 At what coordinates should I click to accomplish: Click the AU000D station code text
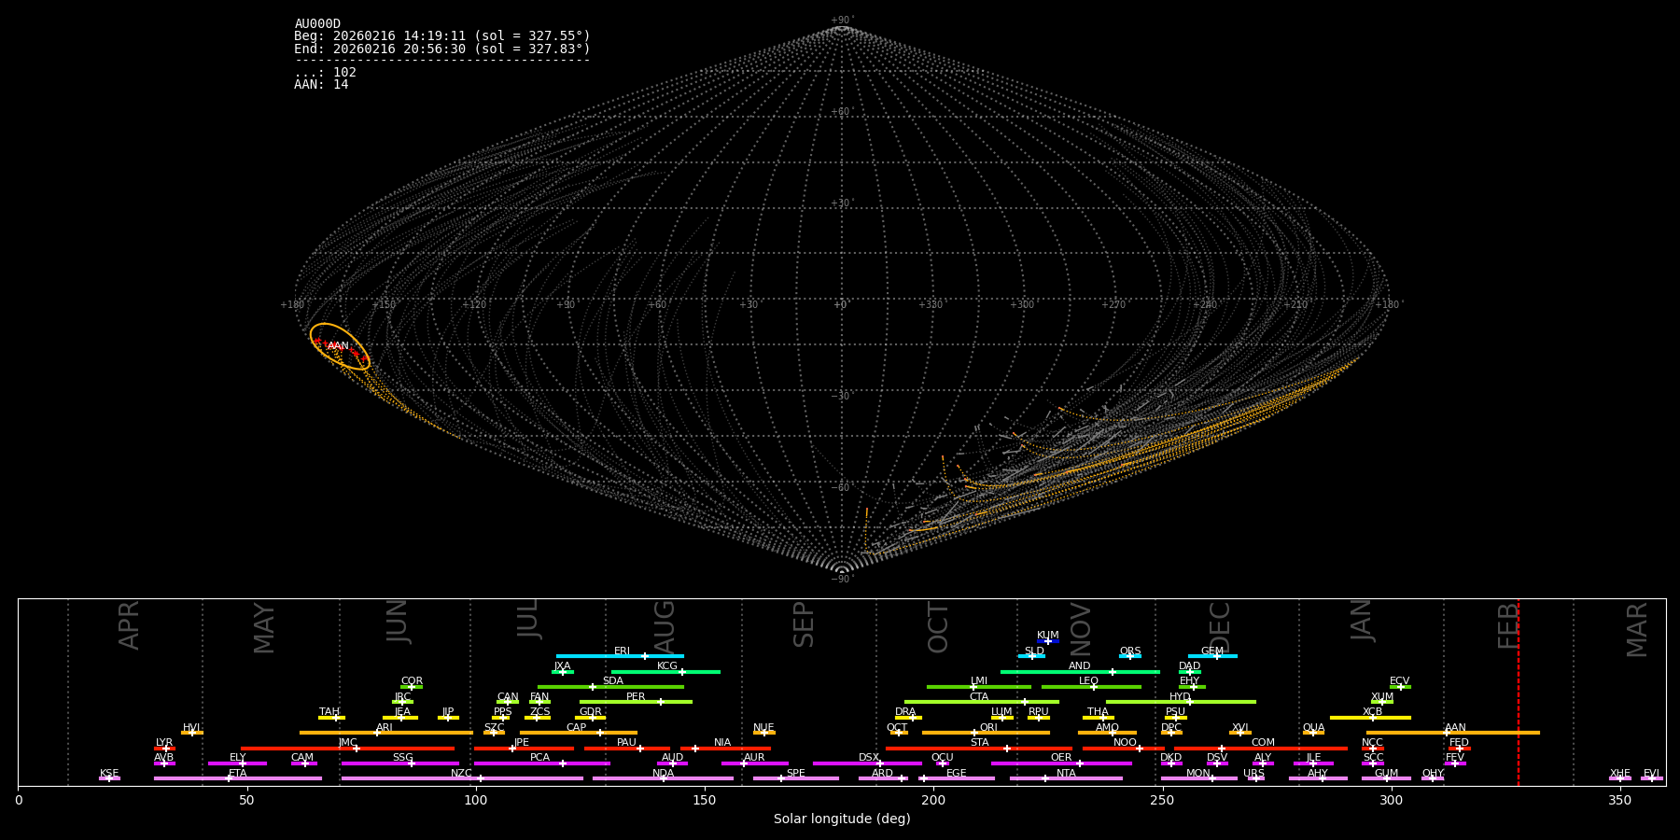pyautogui.click(x=317, y=24)
